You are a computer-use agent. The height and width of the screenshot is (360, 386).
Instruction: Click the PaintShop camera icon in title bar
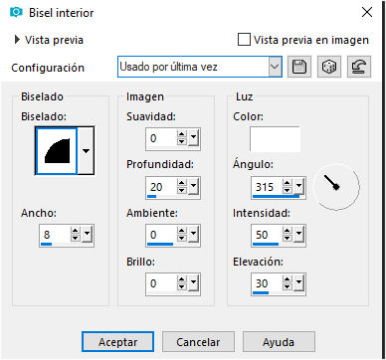click(x=16, y=13)
